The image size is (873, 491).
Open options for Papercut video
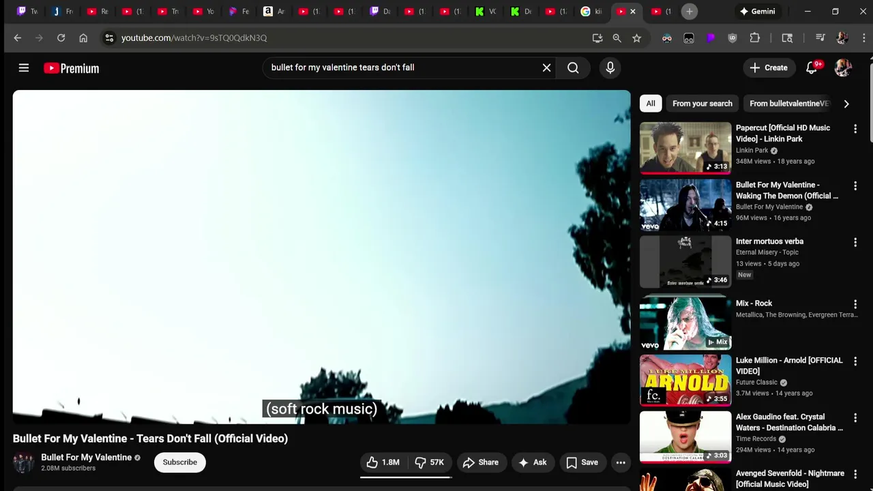pyautogui.click(x=855, y=129)
